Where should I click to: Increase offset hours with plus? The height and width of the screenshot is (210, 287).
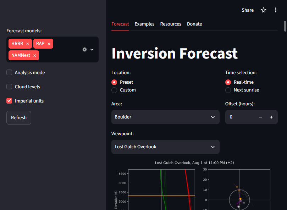(x=272, y=117)
